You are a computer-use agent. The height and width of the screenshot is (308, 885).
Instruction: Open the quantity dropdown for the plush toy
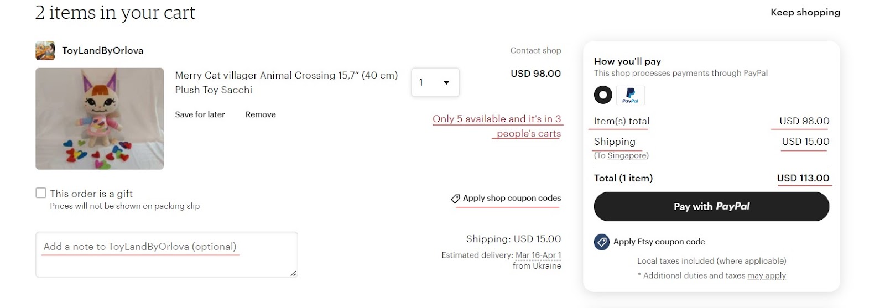click(x=435, y=82)
